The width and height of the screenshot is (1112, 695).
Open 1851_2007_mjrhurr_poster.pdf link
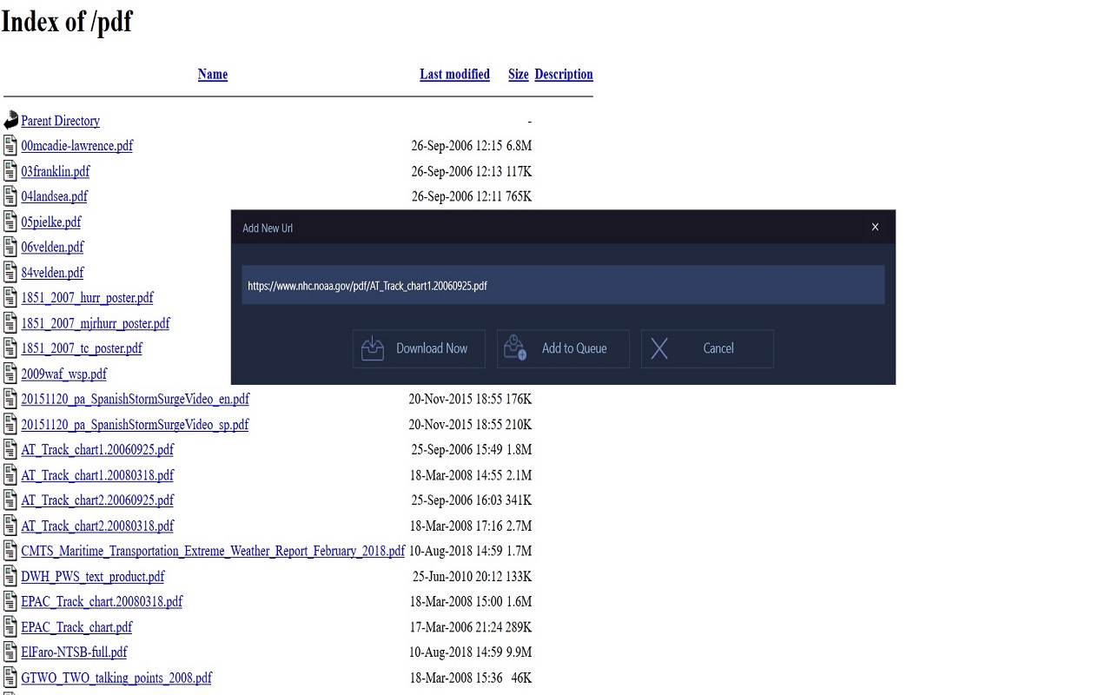click(96, 323)
